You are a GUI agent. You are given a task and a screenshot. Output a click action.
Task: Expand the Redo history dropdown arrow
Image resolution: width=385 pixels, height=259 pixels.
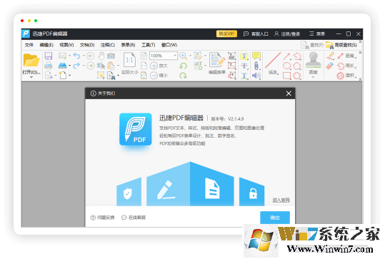84,66
